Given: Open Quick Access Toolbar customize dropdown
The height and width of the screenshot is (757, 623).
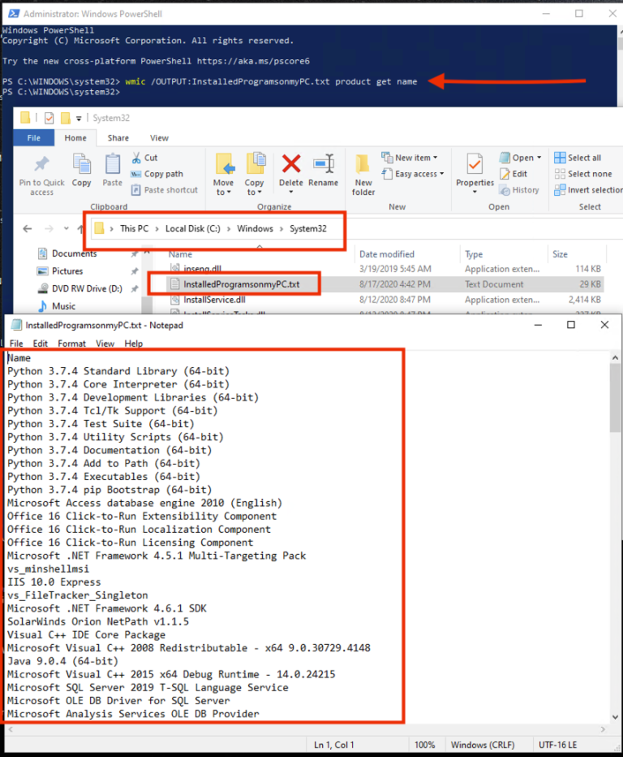Looking at the screenshot, I should click(x=79, y=119).
